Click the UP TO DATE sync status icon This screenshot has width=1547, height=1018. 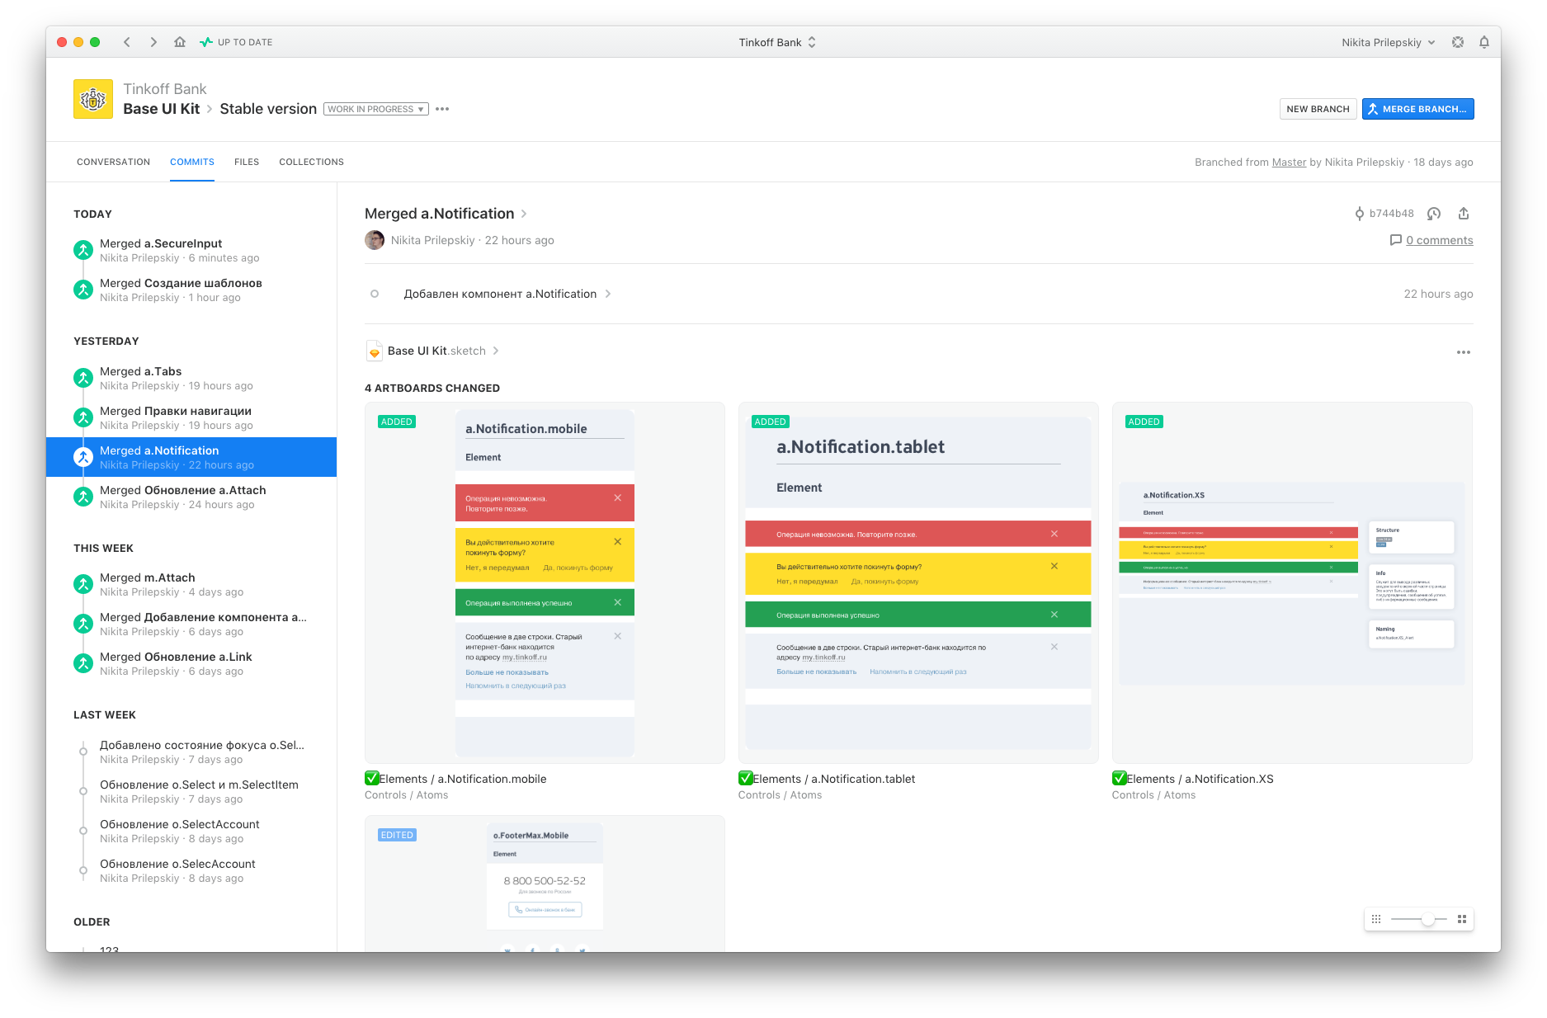[x=206, y=42]
